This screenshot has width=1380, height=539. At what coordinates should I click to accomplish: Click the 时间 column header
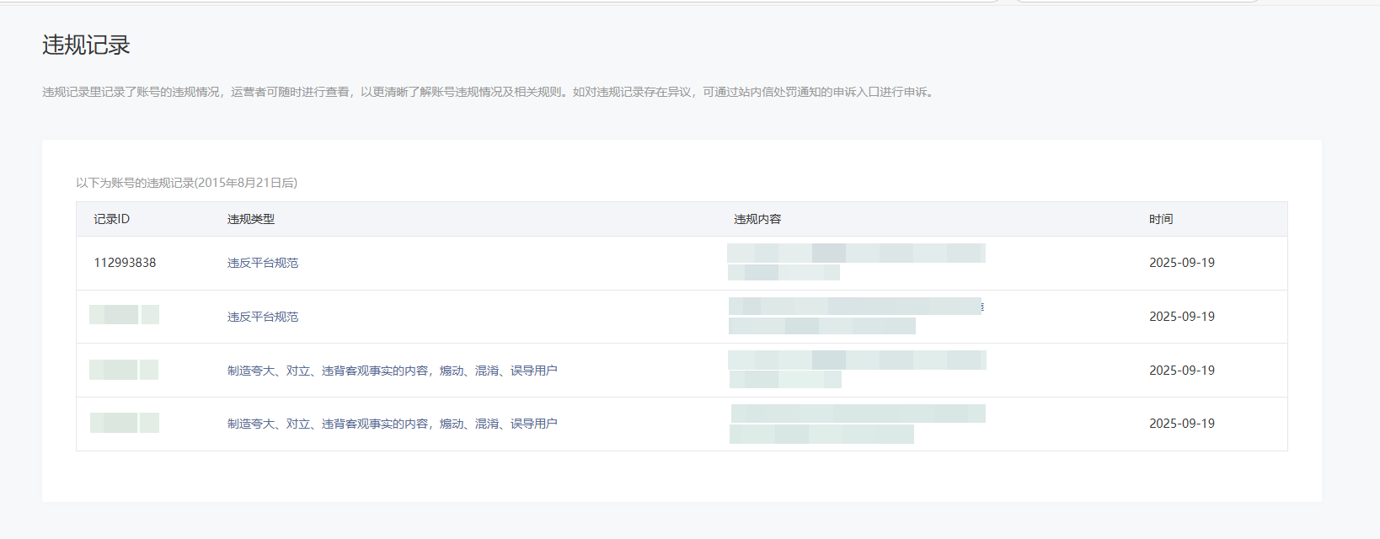[1160, 219]
